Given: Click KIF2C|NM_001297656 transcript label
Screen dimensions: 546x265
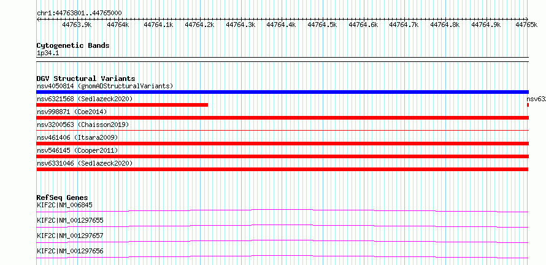Looking at the screenshot, I should [70, 251].
